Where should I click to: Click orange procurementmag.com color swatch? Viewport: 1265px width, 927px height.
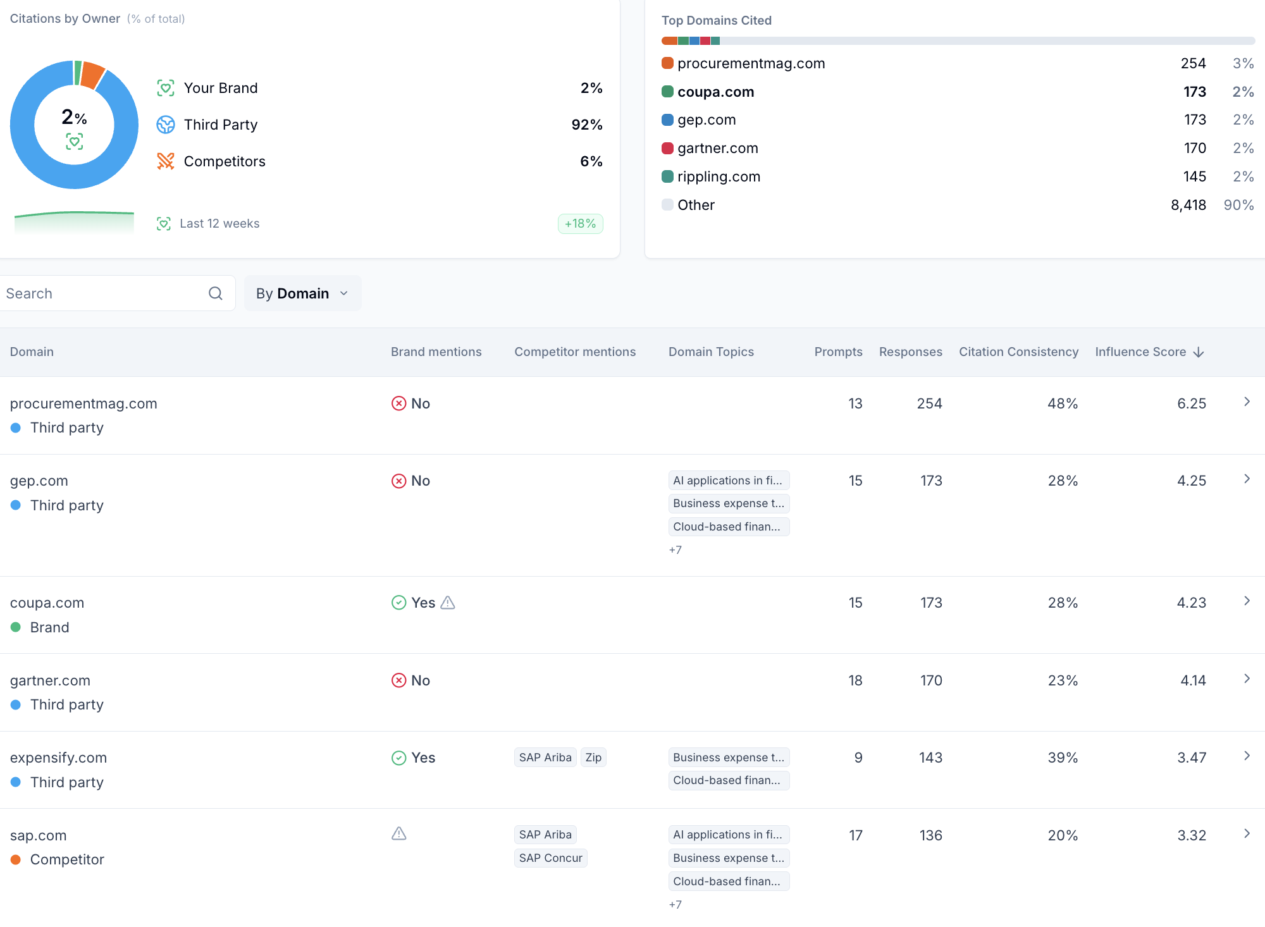tap(667, 63)
